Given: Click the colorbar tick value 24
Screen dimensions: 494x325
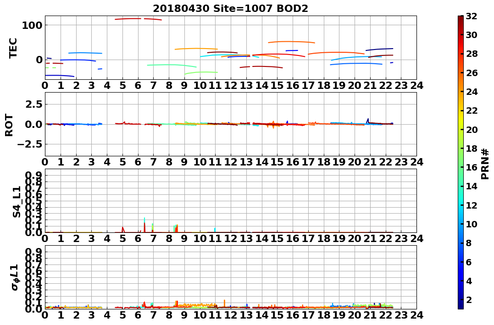Looking at the screenshot, I should (x=472, y=92).
